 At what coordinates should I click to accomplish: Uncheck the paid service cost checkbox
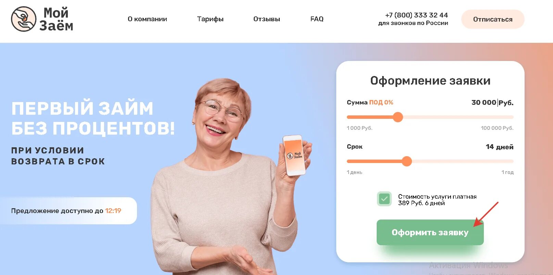tap(384, 199)
